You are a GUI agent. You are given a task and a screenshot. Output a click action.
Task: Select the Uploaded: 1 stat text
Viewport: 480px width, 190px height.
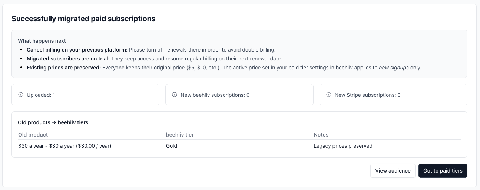click(x=41, y=95)
